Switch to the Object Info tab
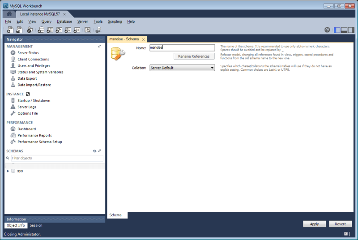The image size is (358, 240). point(16,225)
